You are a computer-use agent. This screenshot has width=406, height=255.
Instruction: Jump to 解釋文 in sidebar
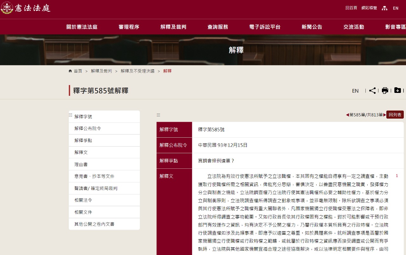pyautogui.click(x=104, y=152)
